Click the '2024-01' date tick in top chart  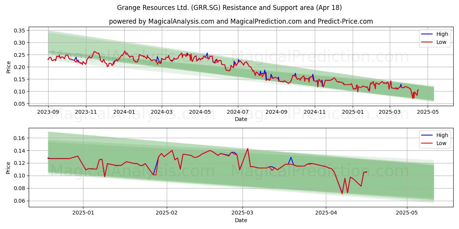124,113
